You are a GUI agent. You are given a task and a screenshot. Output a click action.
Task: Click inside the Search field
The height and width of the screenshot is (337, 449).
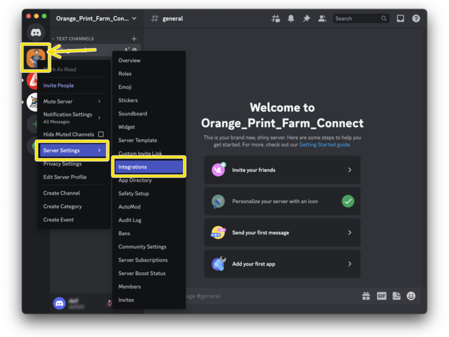[359, 18]
